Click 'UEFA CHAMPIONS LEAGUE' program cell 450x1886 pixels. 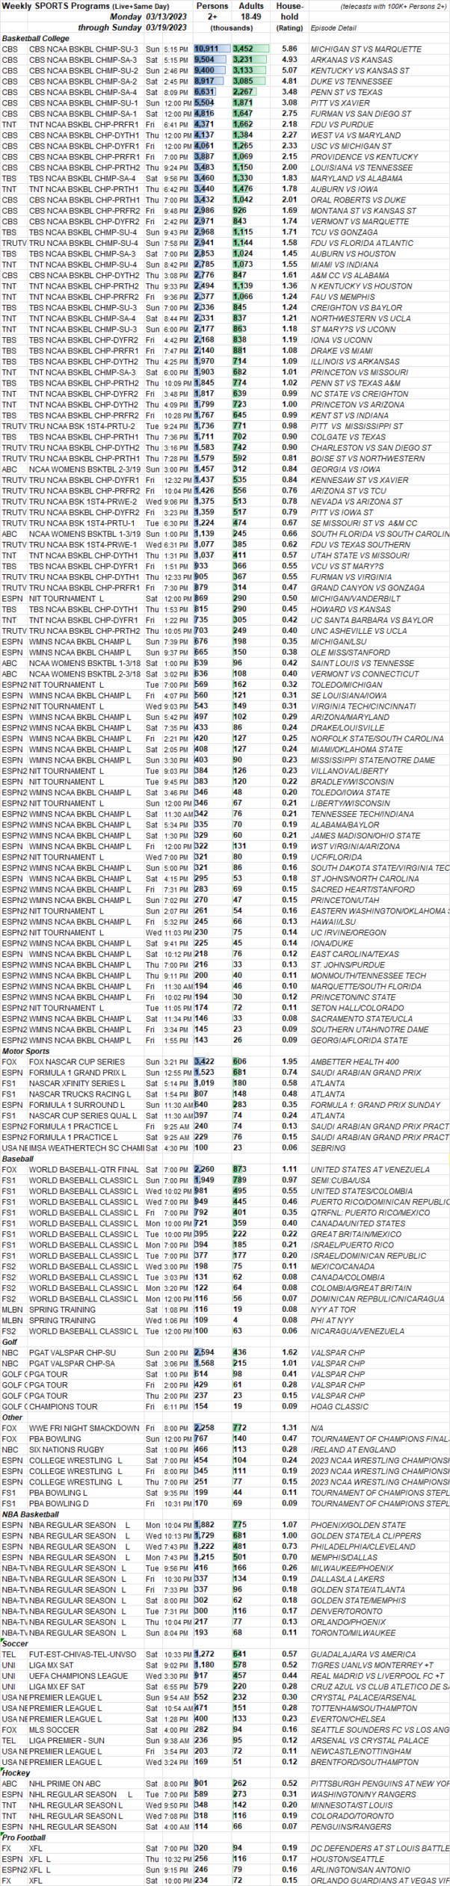78,1677
